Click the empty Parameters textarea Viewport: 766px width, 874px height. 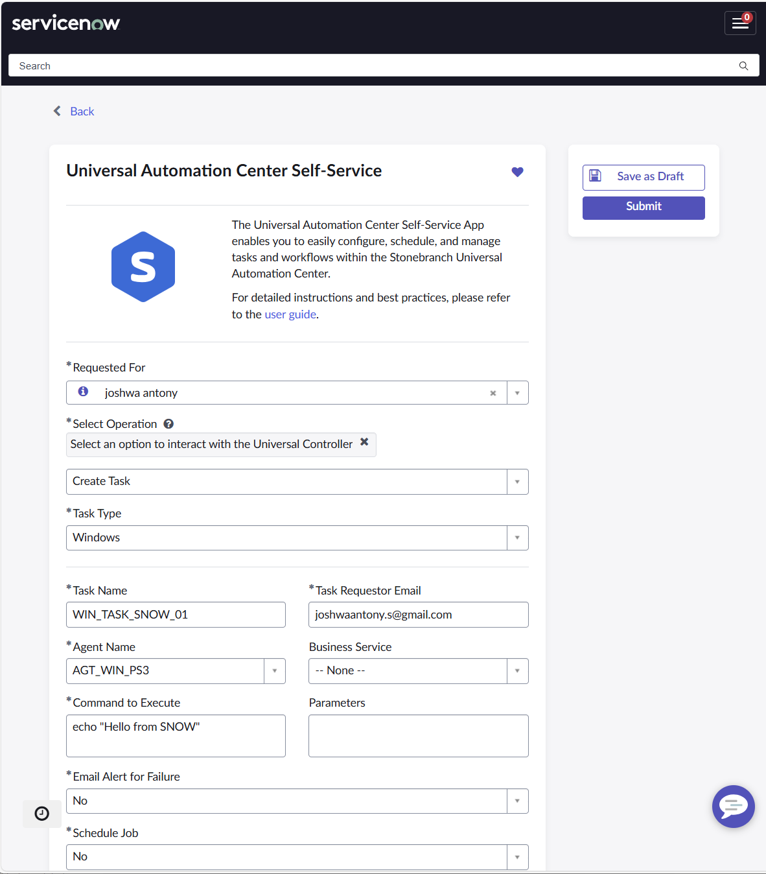[x=419, y=736]
